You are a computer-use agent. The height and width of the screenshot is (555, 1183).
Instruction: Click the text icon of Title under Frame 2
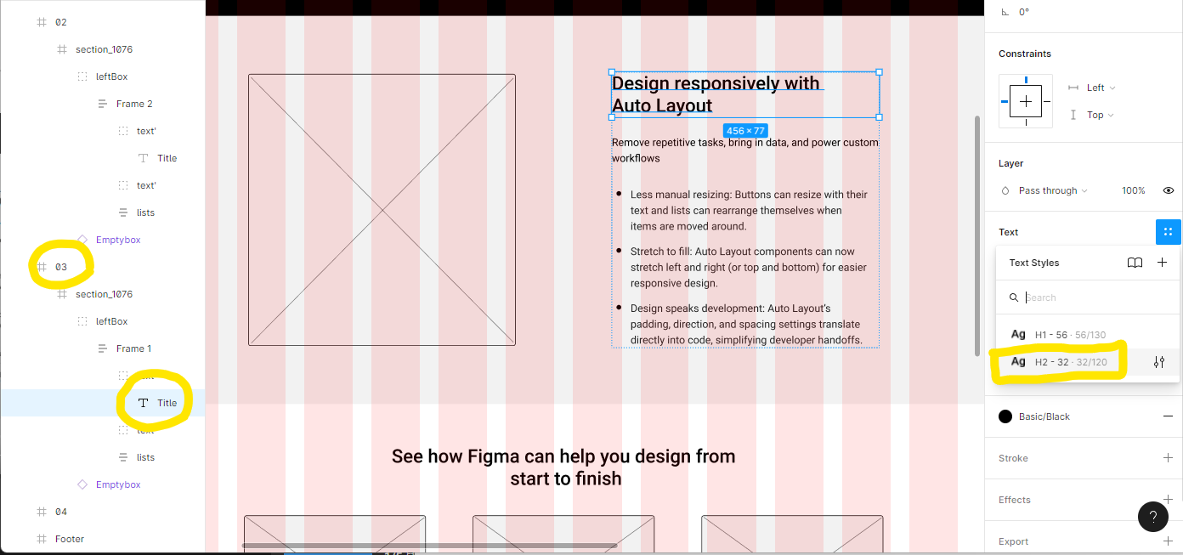coord(143,158)
